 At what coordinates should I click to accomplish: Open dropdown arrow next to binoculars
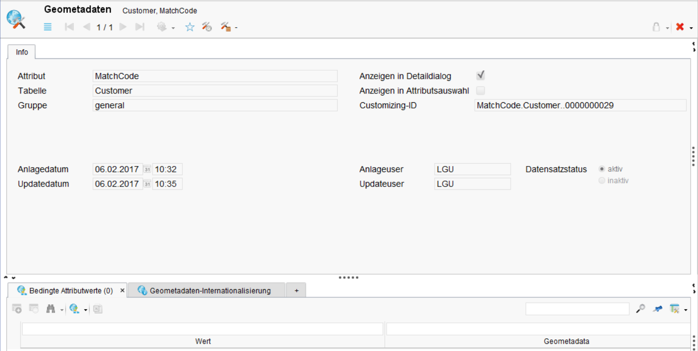pyautogui.click(x=62, y=310)
